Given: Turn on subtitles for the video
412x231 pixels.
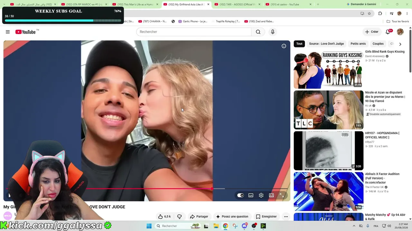Looking at the screenshot, I should click(x=251, y=195).
